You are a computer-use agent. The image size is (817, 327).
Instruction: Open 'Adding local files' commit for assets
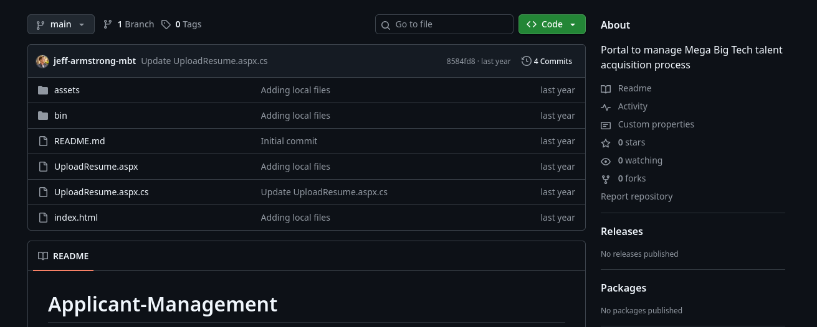point(295,90)
